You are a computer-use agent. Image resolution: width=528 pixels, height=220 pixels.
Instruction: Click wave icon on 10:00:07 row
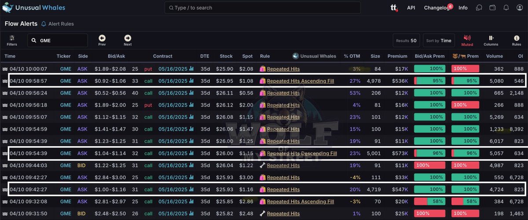point(6,69)
